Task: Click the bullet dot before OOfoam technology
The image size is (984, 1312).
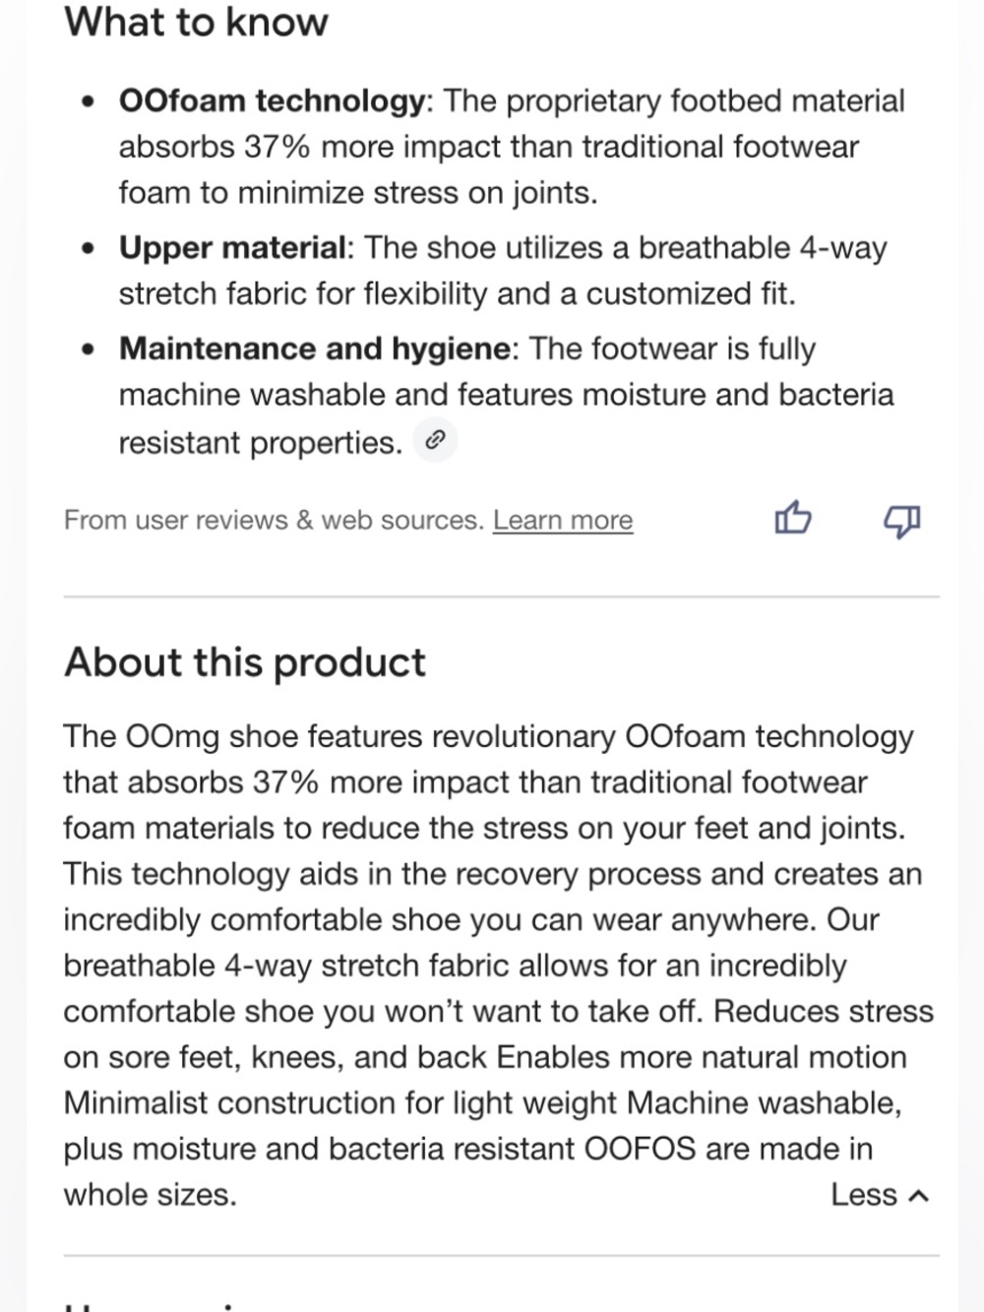Action: (90, 101)
